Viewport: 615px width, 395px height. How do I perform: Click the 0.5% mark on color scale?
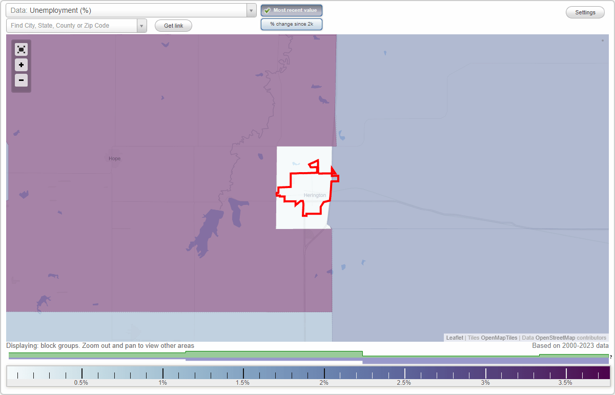81,383
